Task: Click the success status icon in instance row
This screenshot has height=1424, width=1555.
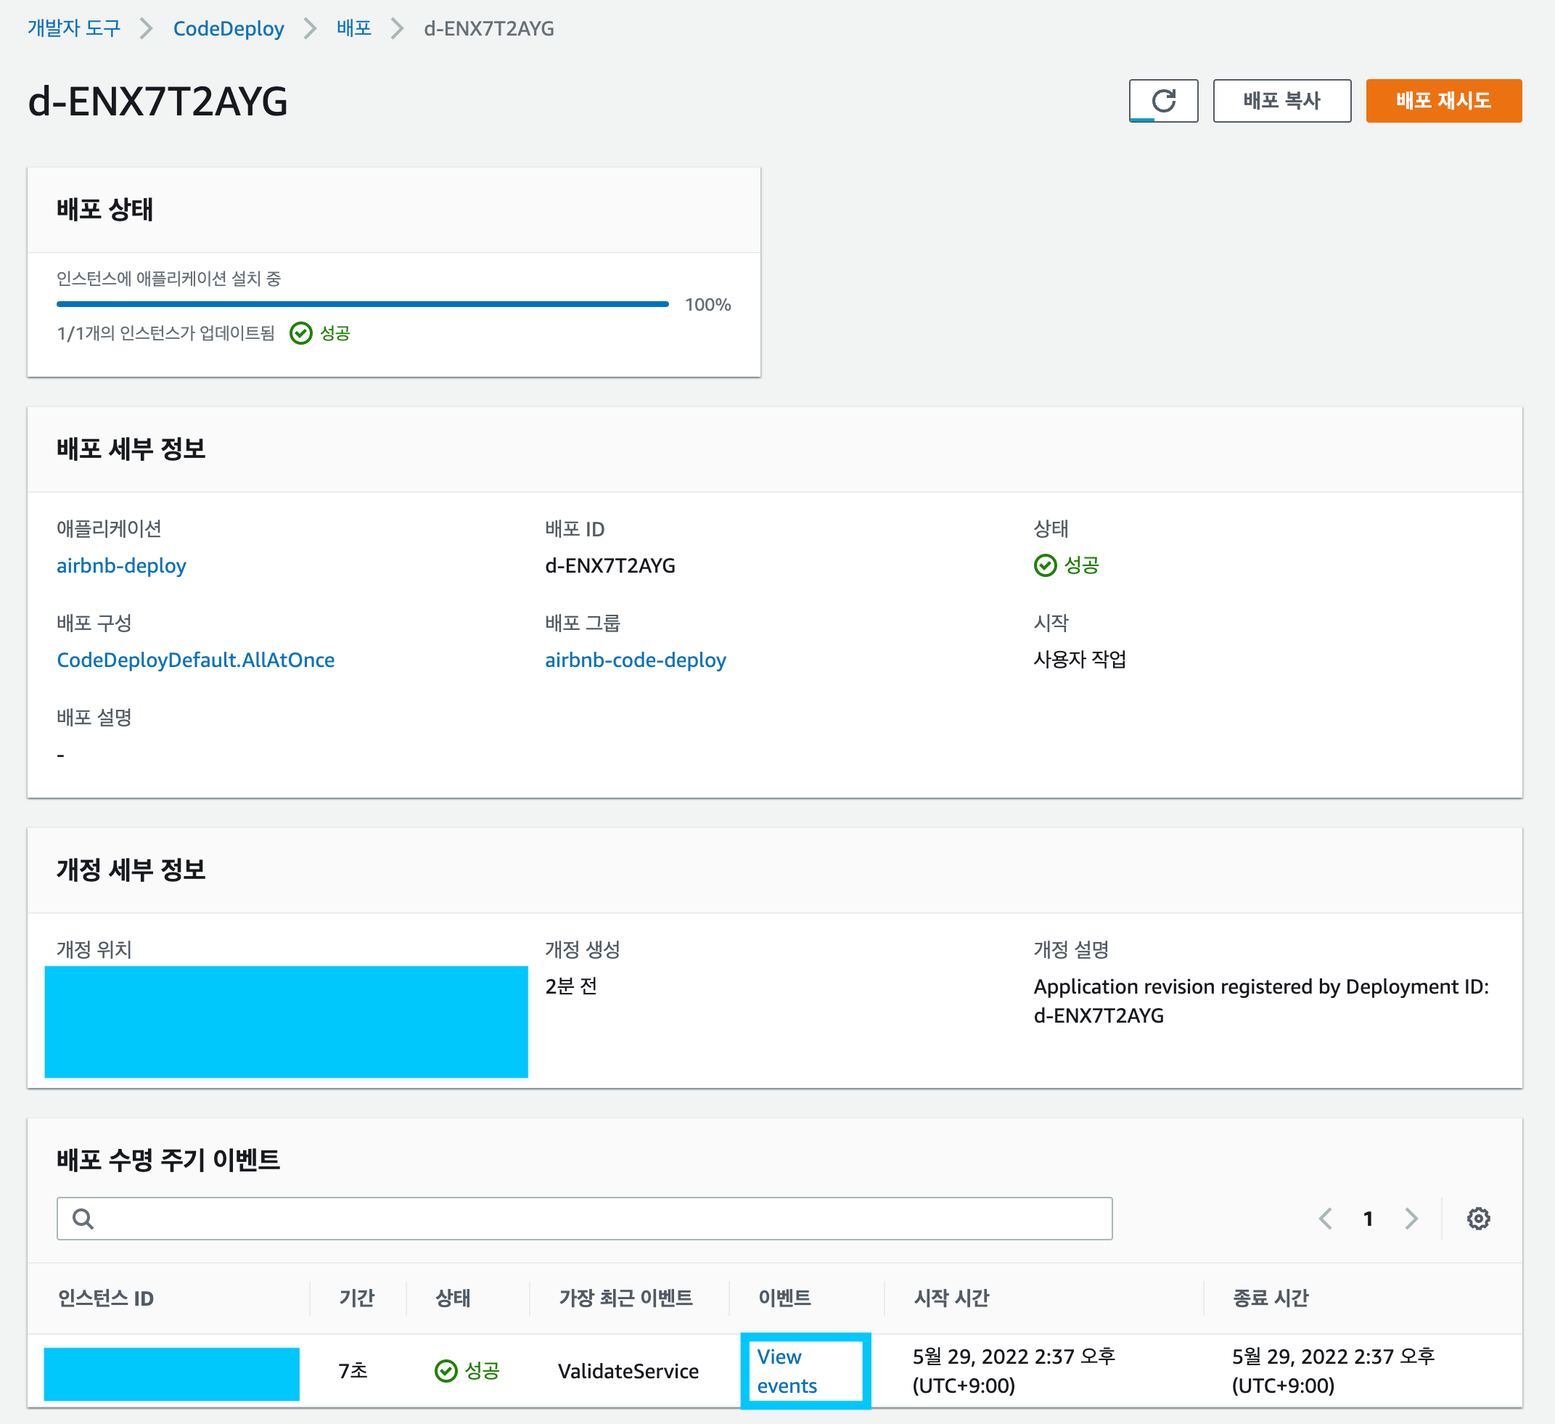Action: tap(446, 1370)
